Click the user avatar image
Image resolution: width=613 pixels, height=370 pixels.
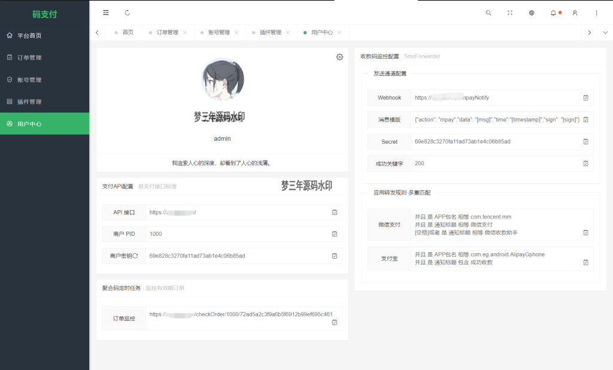tap(223, 80)
